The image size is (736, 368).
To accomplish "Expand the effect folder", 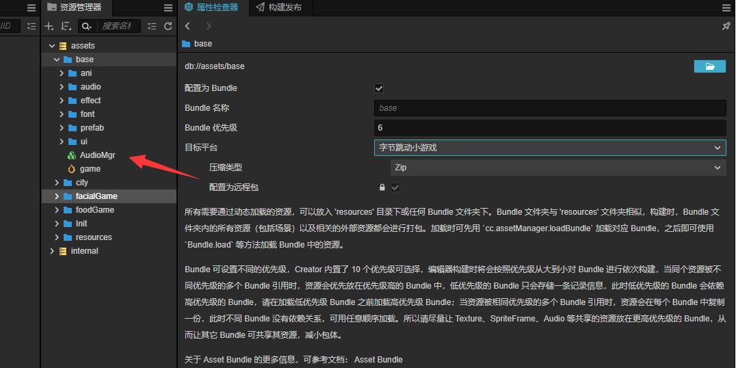I will [62, 101].
